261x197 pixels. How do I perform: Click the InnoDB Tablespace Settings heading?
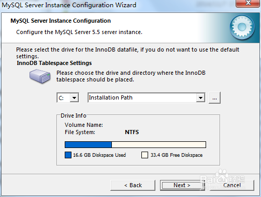[54, 63]
